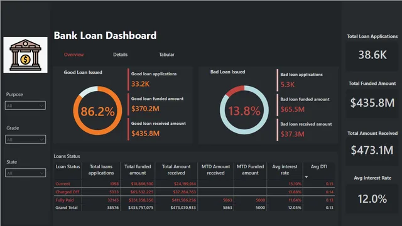Click the 0.14 Avg DTI cell
The image size is (402, 226).
tap(330, 192)
